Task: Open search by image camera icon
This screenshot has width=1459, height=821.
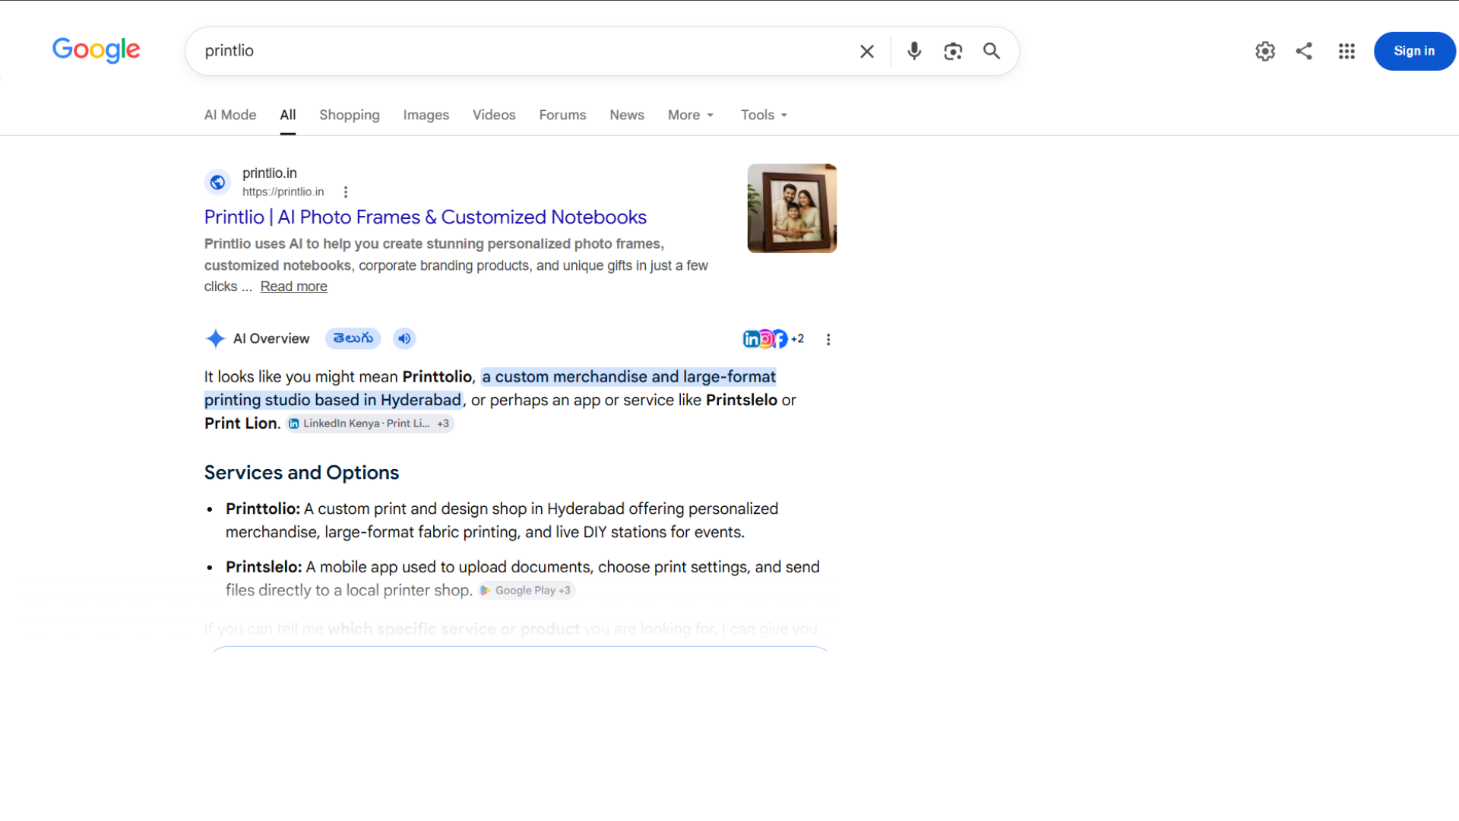Action: (953, 51)
